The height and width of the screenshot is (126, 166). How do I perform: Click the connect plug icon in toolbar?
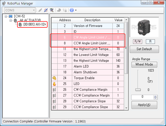point(40,10)
